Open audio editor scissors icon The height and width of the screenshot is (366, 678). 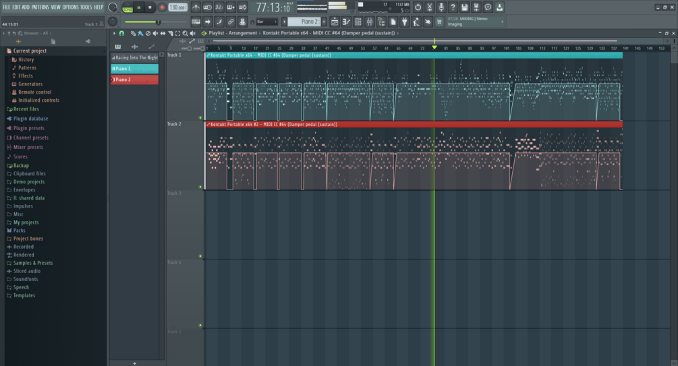pyautogui.click(x=429, y=7)
